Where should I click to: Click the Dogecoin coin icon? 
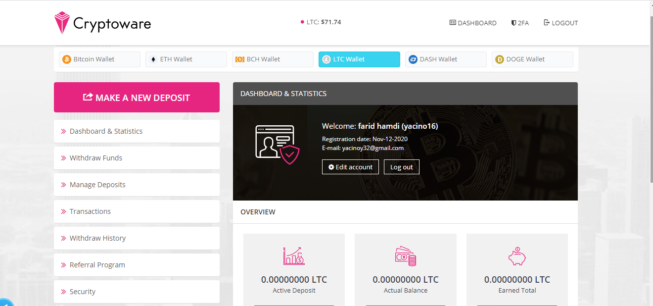500,59
